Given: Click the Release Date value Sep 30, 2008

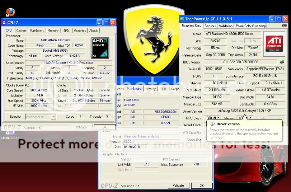Looking at the screenshot, I should [x=215, y=55].
